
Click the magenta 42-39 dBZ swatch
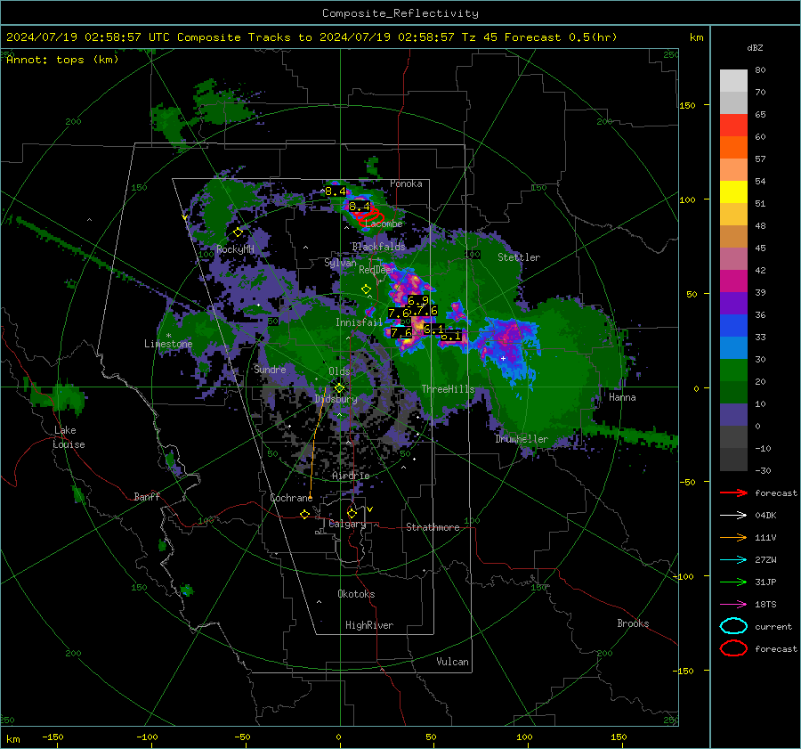point(733,281)
